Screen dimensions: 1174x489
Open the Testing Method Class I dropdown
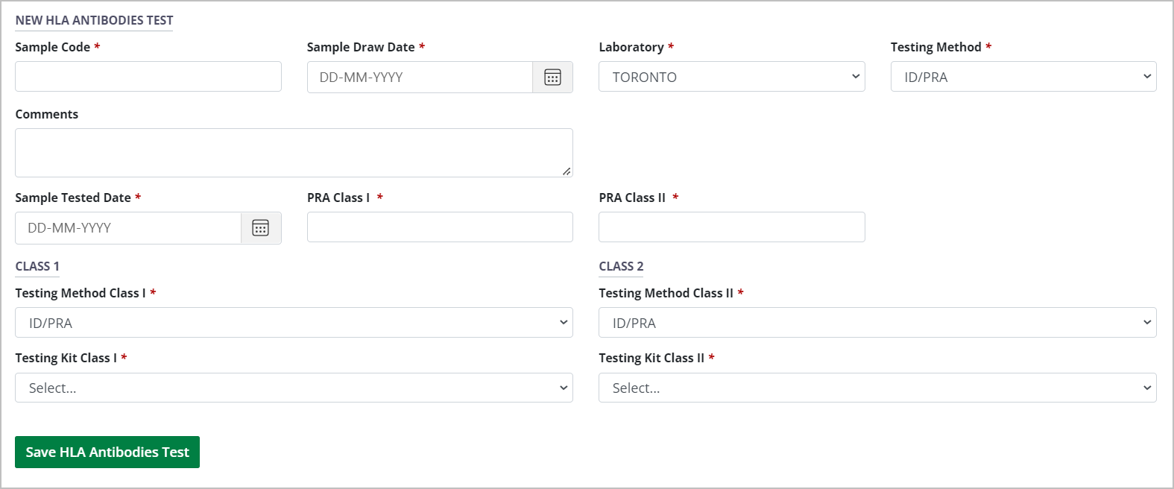click(293, 322)
